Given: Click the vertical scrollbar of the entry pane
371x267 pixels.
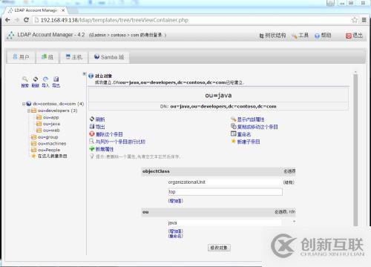Looking at the screenshot, I should (355, 150).
